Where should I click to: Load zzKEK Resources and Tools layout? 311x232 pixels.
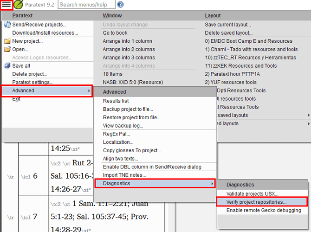(x=241, y=65)
